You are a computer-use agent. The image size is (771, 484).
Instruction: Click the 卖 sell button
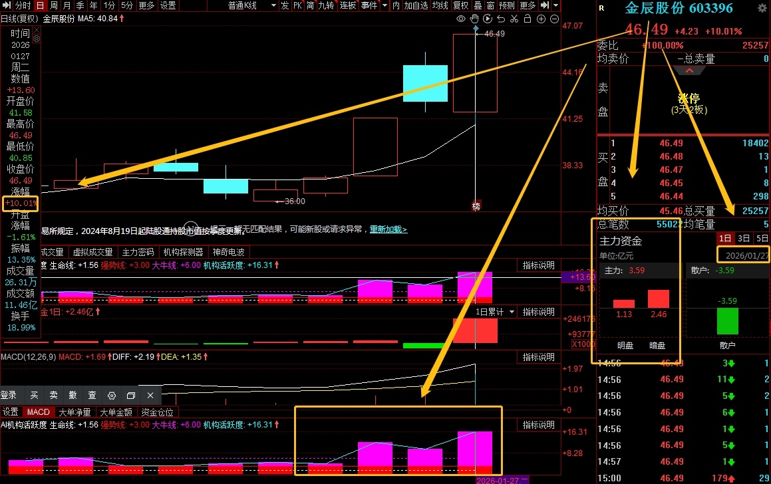(x=54, y=396)
